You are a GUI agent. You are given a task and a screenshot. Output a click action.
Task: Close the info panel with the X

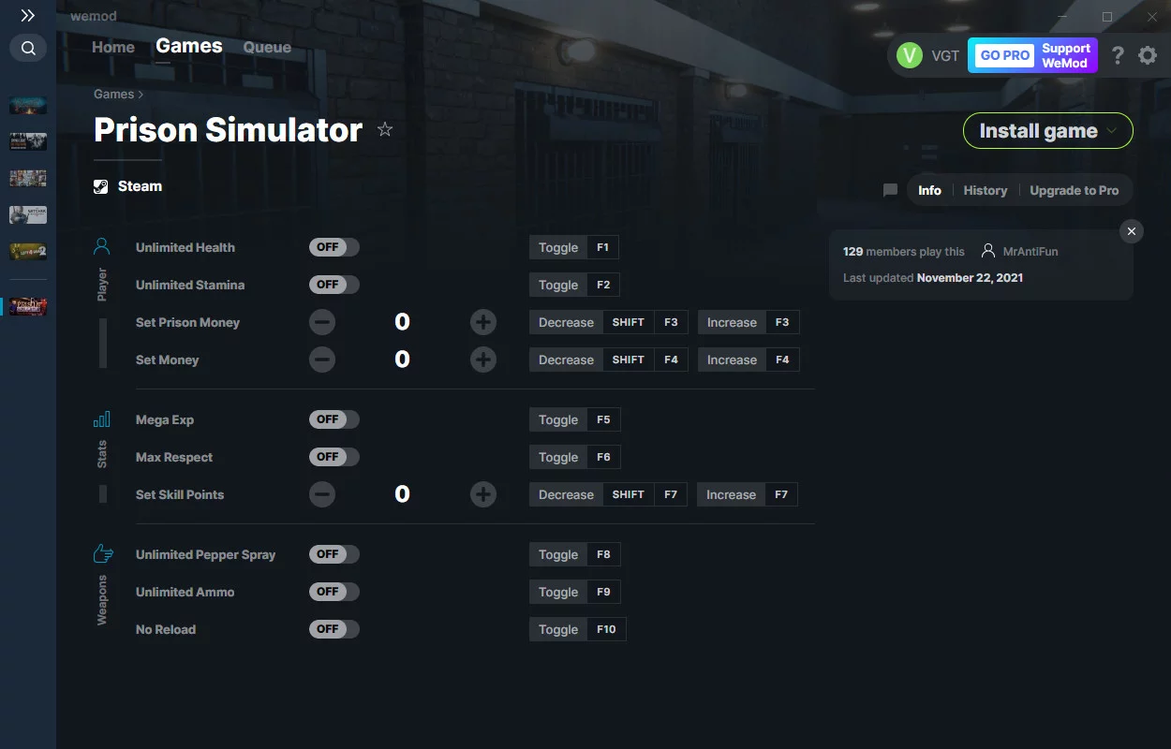point(1132,231)
